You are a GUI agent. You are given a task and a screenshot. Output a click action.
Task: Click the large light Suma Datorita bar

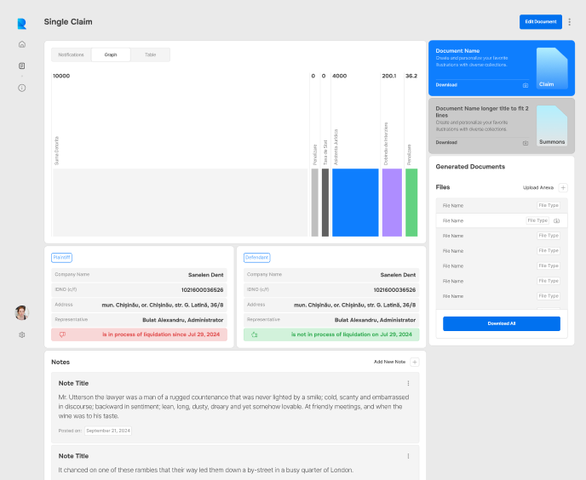[180, 203]
